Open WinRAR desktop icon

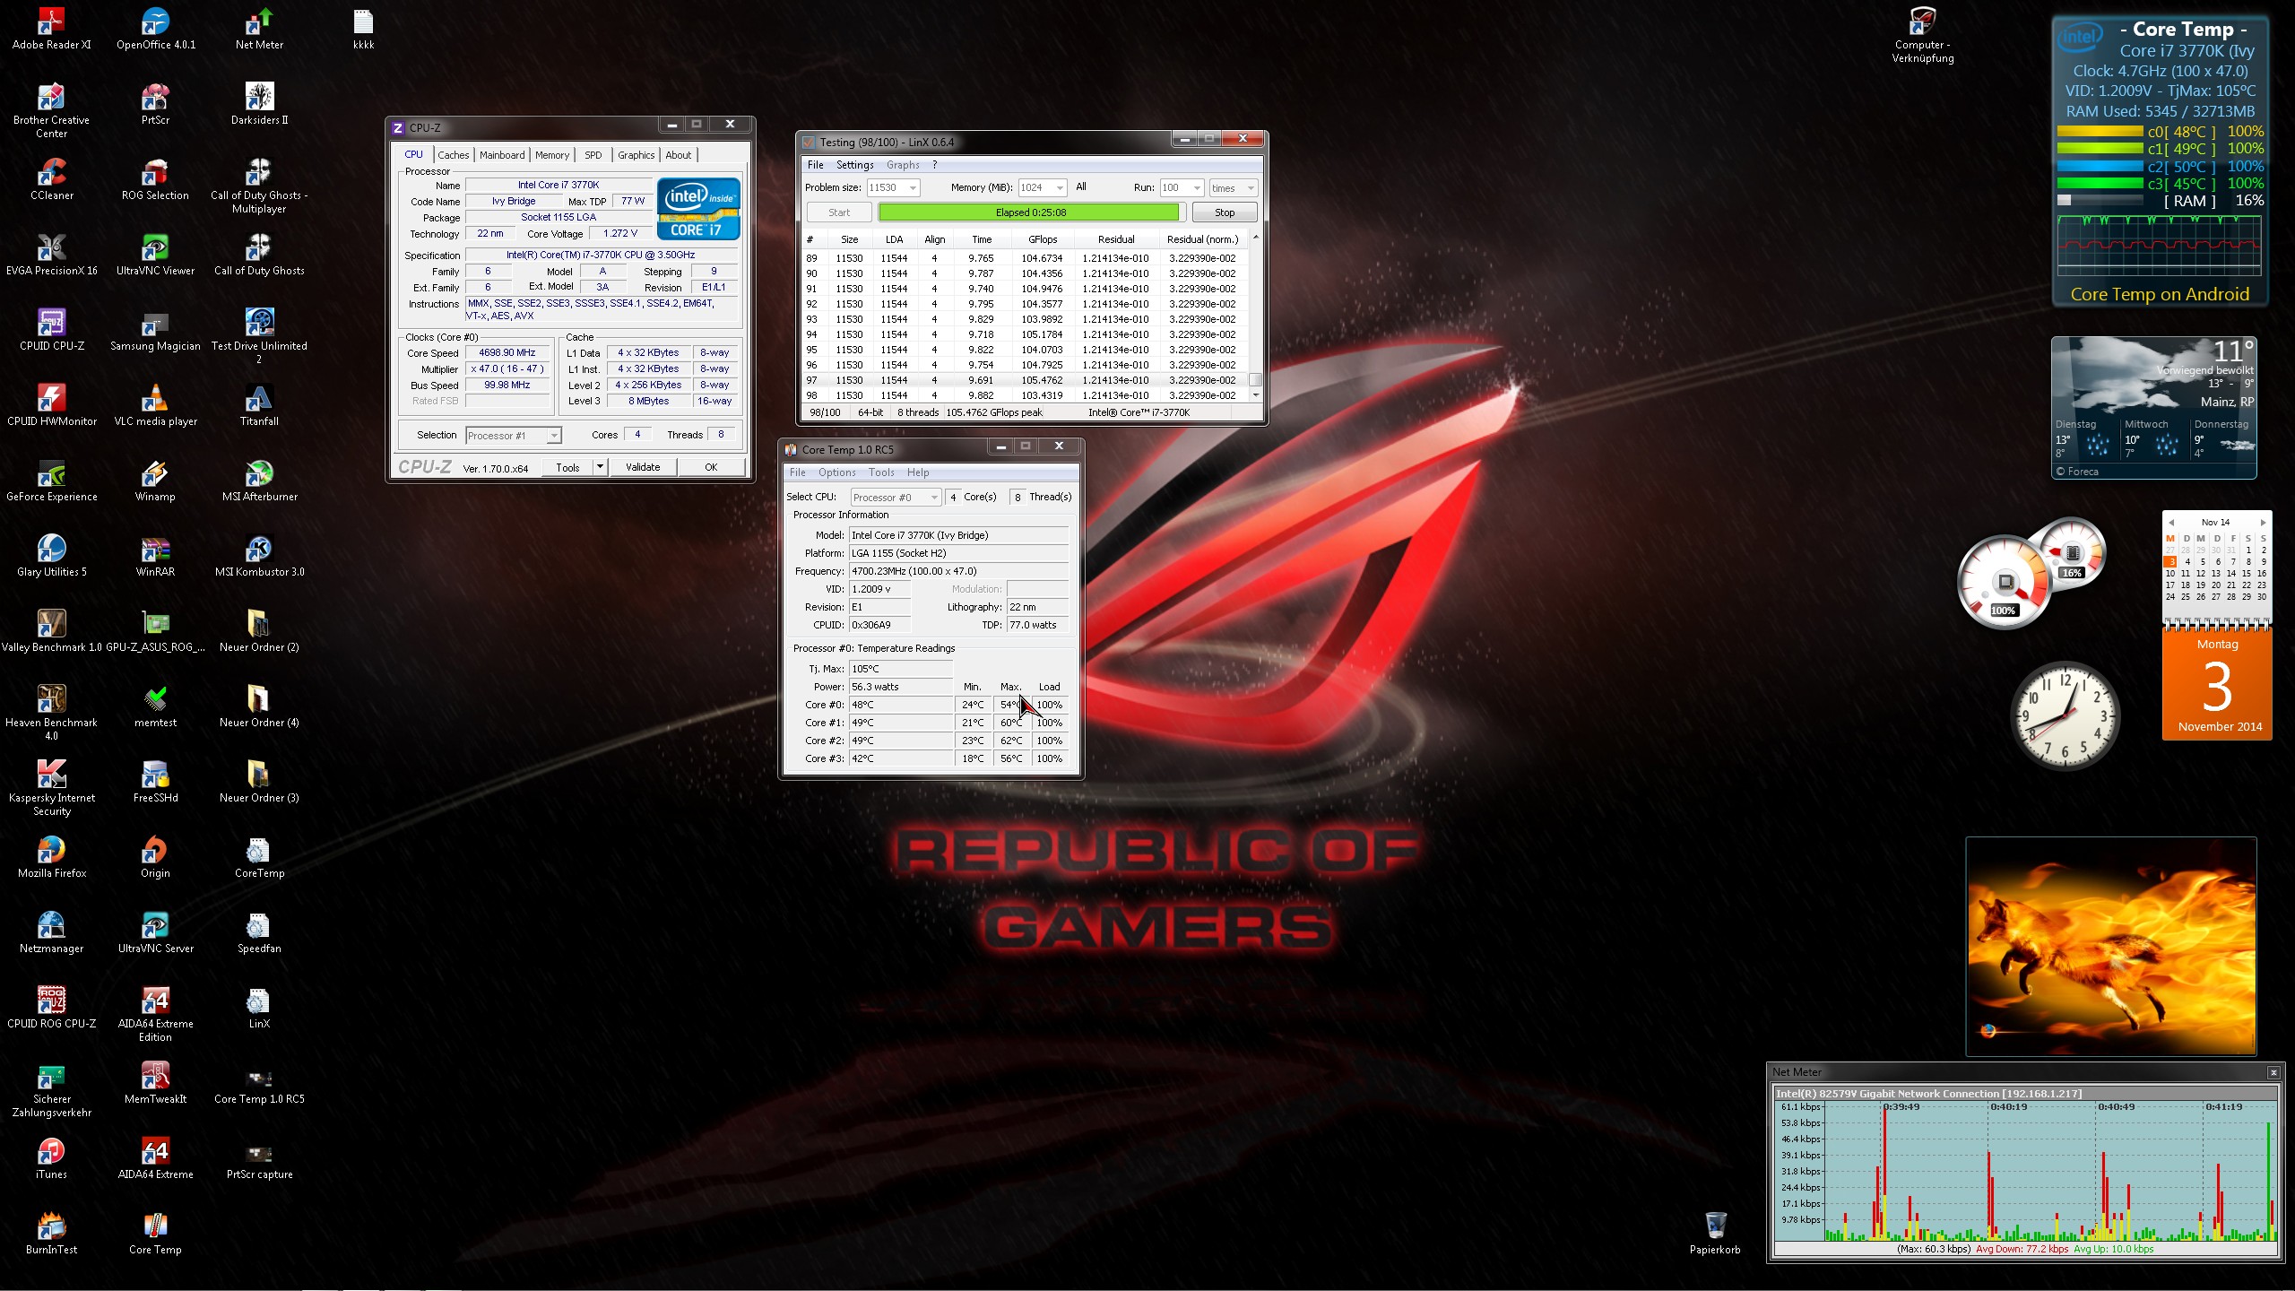point(155,555)
